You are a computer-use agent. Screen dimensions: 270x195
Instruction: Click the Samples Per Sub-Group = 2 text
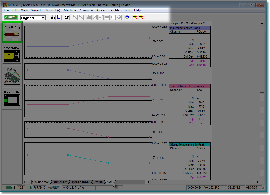coord(187,23)
